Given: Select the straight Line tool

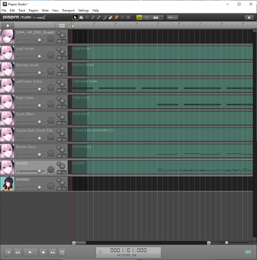Looking at the screenshot, I should click(x=99, y=18).
